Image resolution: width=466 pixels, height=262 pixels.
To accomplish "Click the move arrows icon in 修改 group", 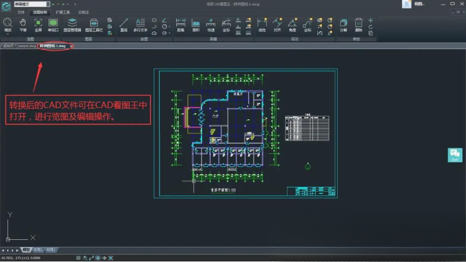I will tap(371, 21).
